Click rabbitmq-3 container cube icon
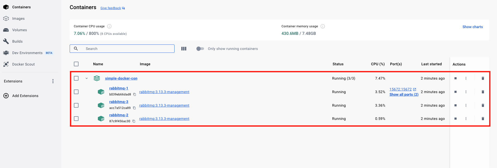Screen dimensions: 497x168 pos(101,105)
